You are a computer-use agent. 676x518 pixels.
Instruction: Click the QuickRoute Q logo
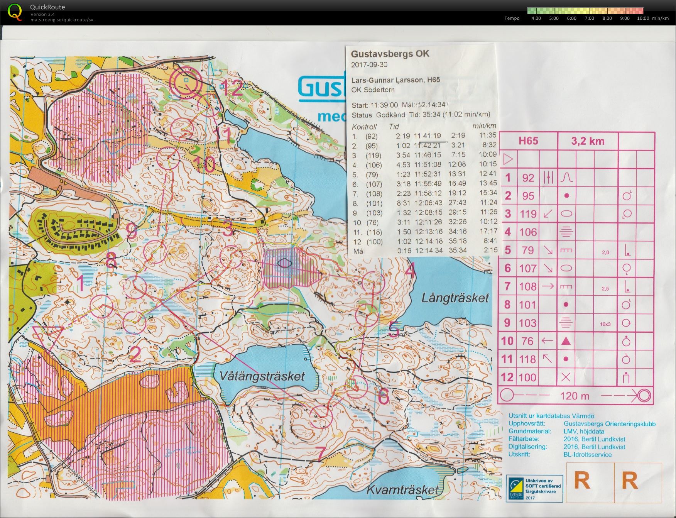tap(15, 12)
